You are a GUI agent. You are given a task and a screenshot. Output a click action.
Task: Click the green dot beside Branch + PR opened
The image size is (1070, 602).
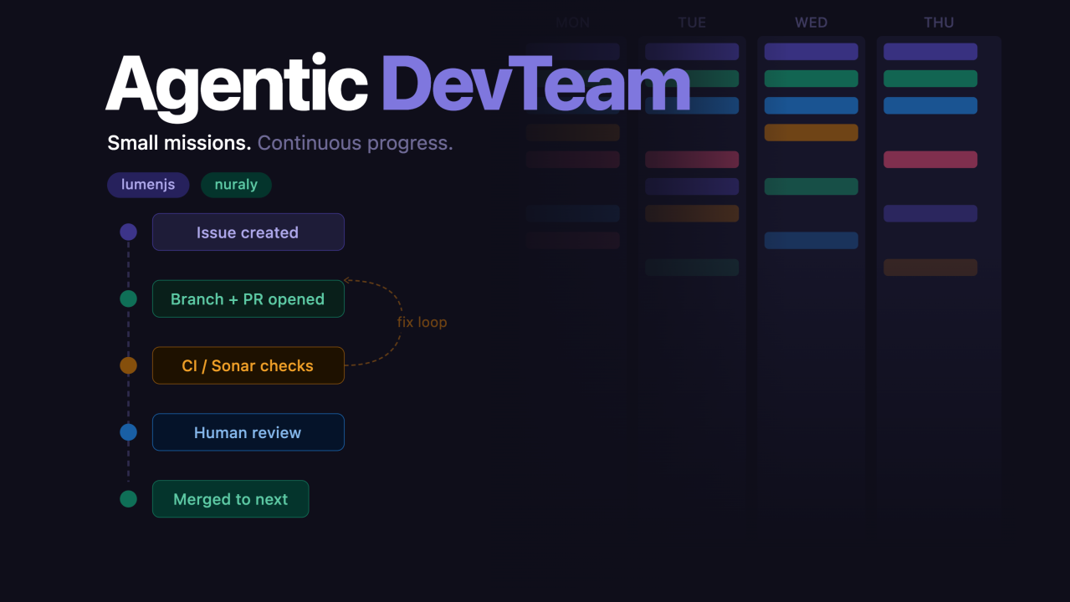coord(128,299)
